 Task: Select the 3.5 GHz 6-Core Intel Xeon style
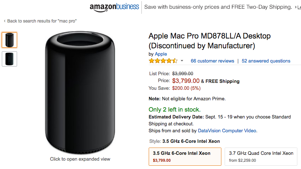[x=185, y=157]
